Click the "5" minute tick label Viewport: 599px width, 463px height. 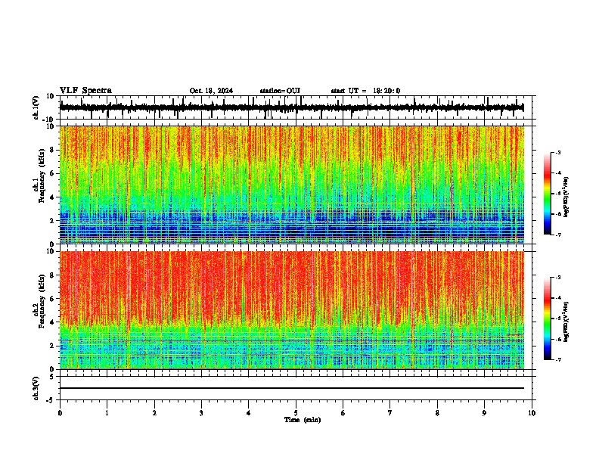[x=296, y=413]
